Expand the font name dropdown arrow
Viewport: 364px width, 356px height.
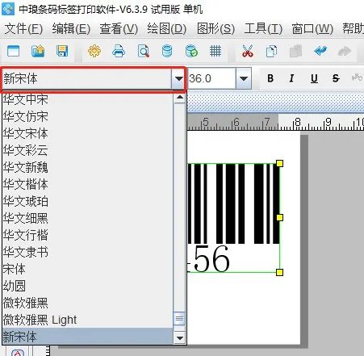(x=178, y=78)
